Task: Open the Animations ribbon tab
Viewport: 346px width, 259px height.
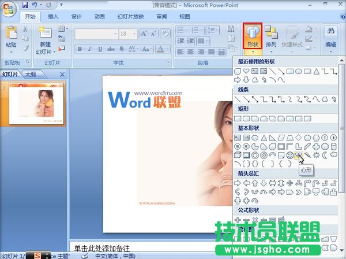Action: (x=99, y=16)
